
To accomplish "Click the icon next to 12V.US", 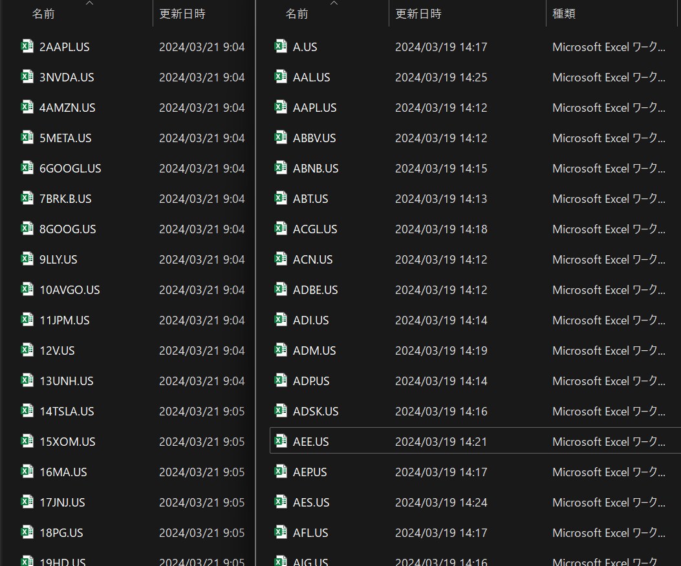I will [x=27, y=350].
